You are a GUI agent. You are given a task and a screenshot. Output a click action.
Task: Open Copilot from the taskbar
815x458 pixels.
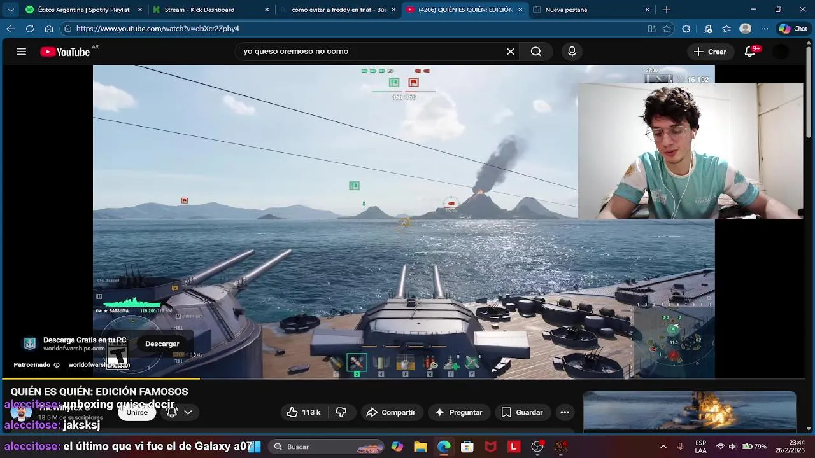point(397,447)
